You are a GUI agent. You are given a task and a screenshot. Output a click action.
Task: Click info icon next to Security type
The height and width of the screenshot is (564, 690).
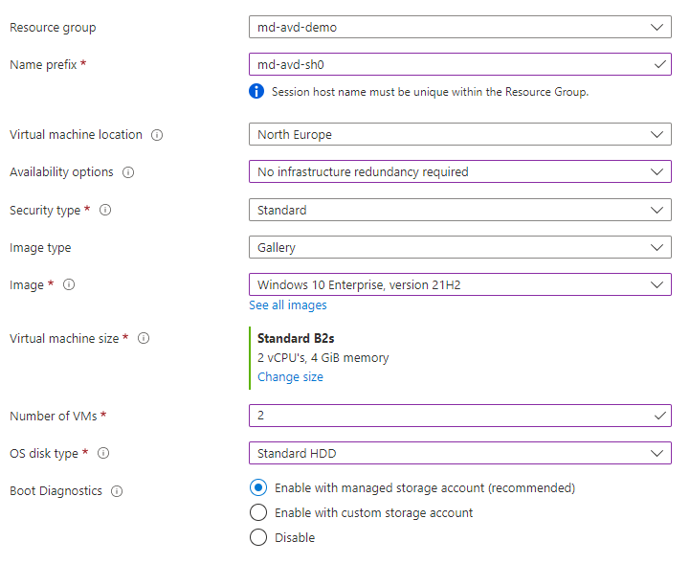[105, 210]
